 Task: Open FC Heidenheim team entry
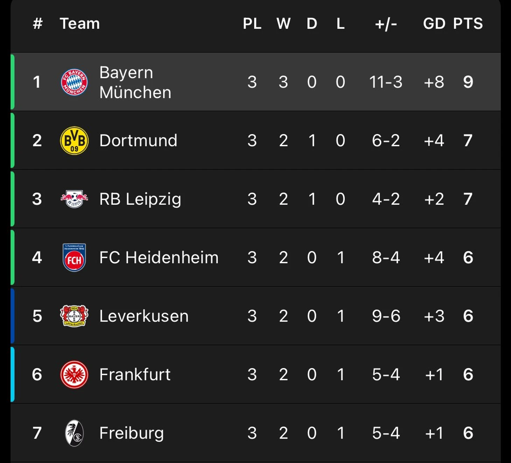tap(159, 258)
